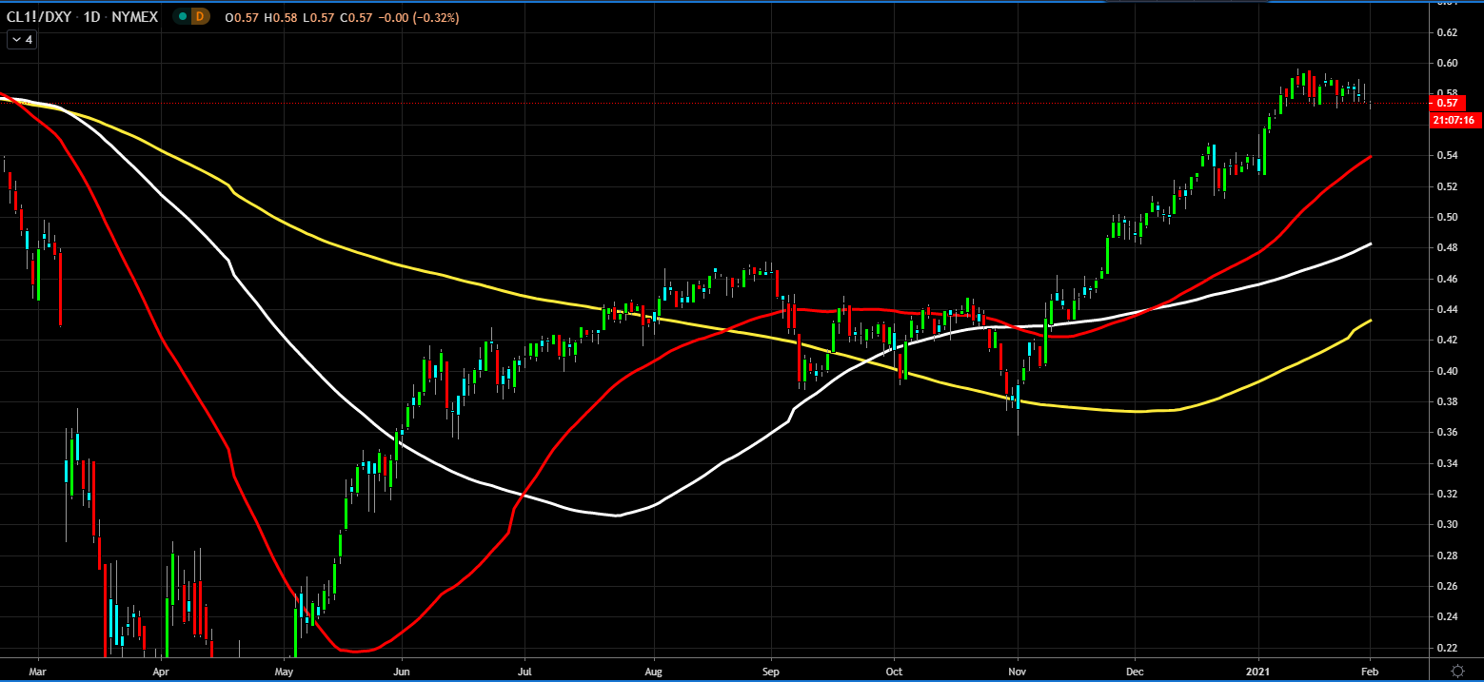Click the 21:07:16 bar countdown label
This screenshot has width=1484, height=682.
(x=1456, y=120)
